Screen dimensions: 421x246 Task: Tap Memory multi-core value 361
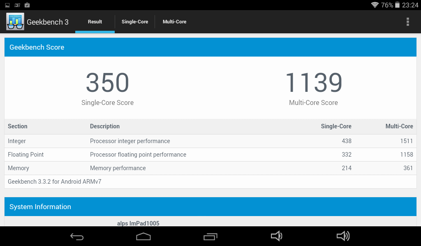(408, 168)
